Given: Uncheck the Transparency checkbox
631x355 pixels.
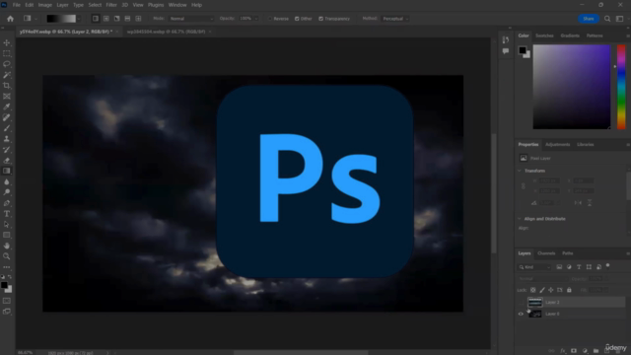Looking at the screenshot, I should point(320,19).
